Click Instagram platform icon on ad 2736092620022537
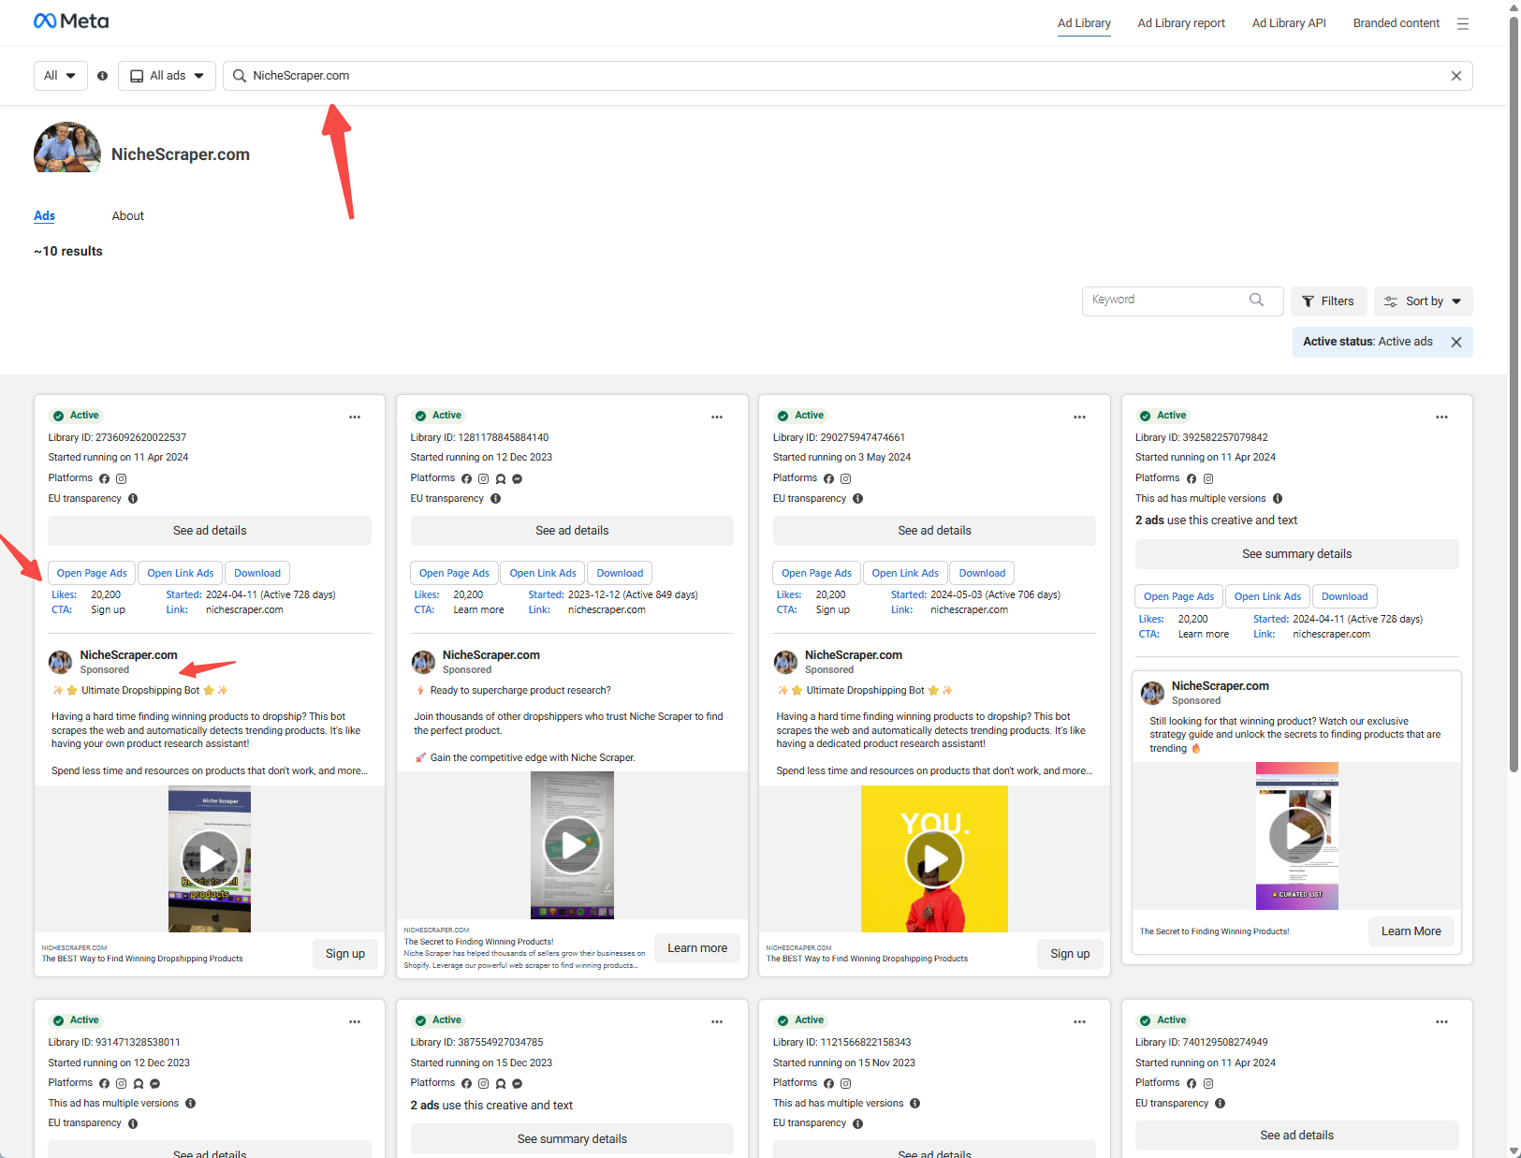Image resolution: width=1521 pixels, height=1158 pixels. tap(121, 478)
